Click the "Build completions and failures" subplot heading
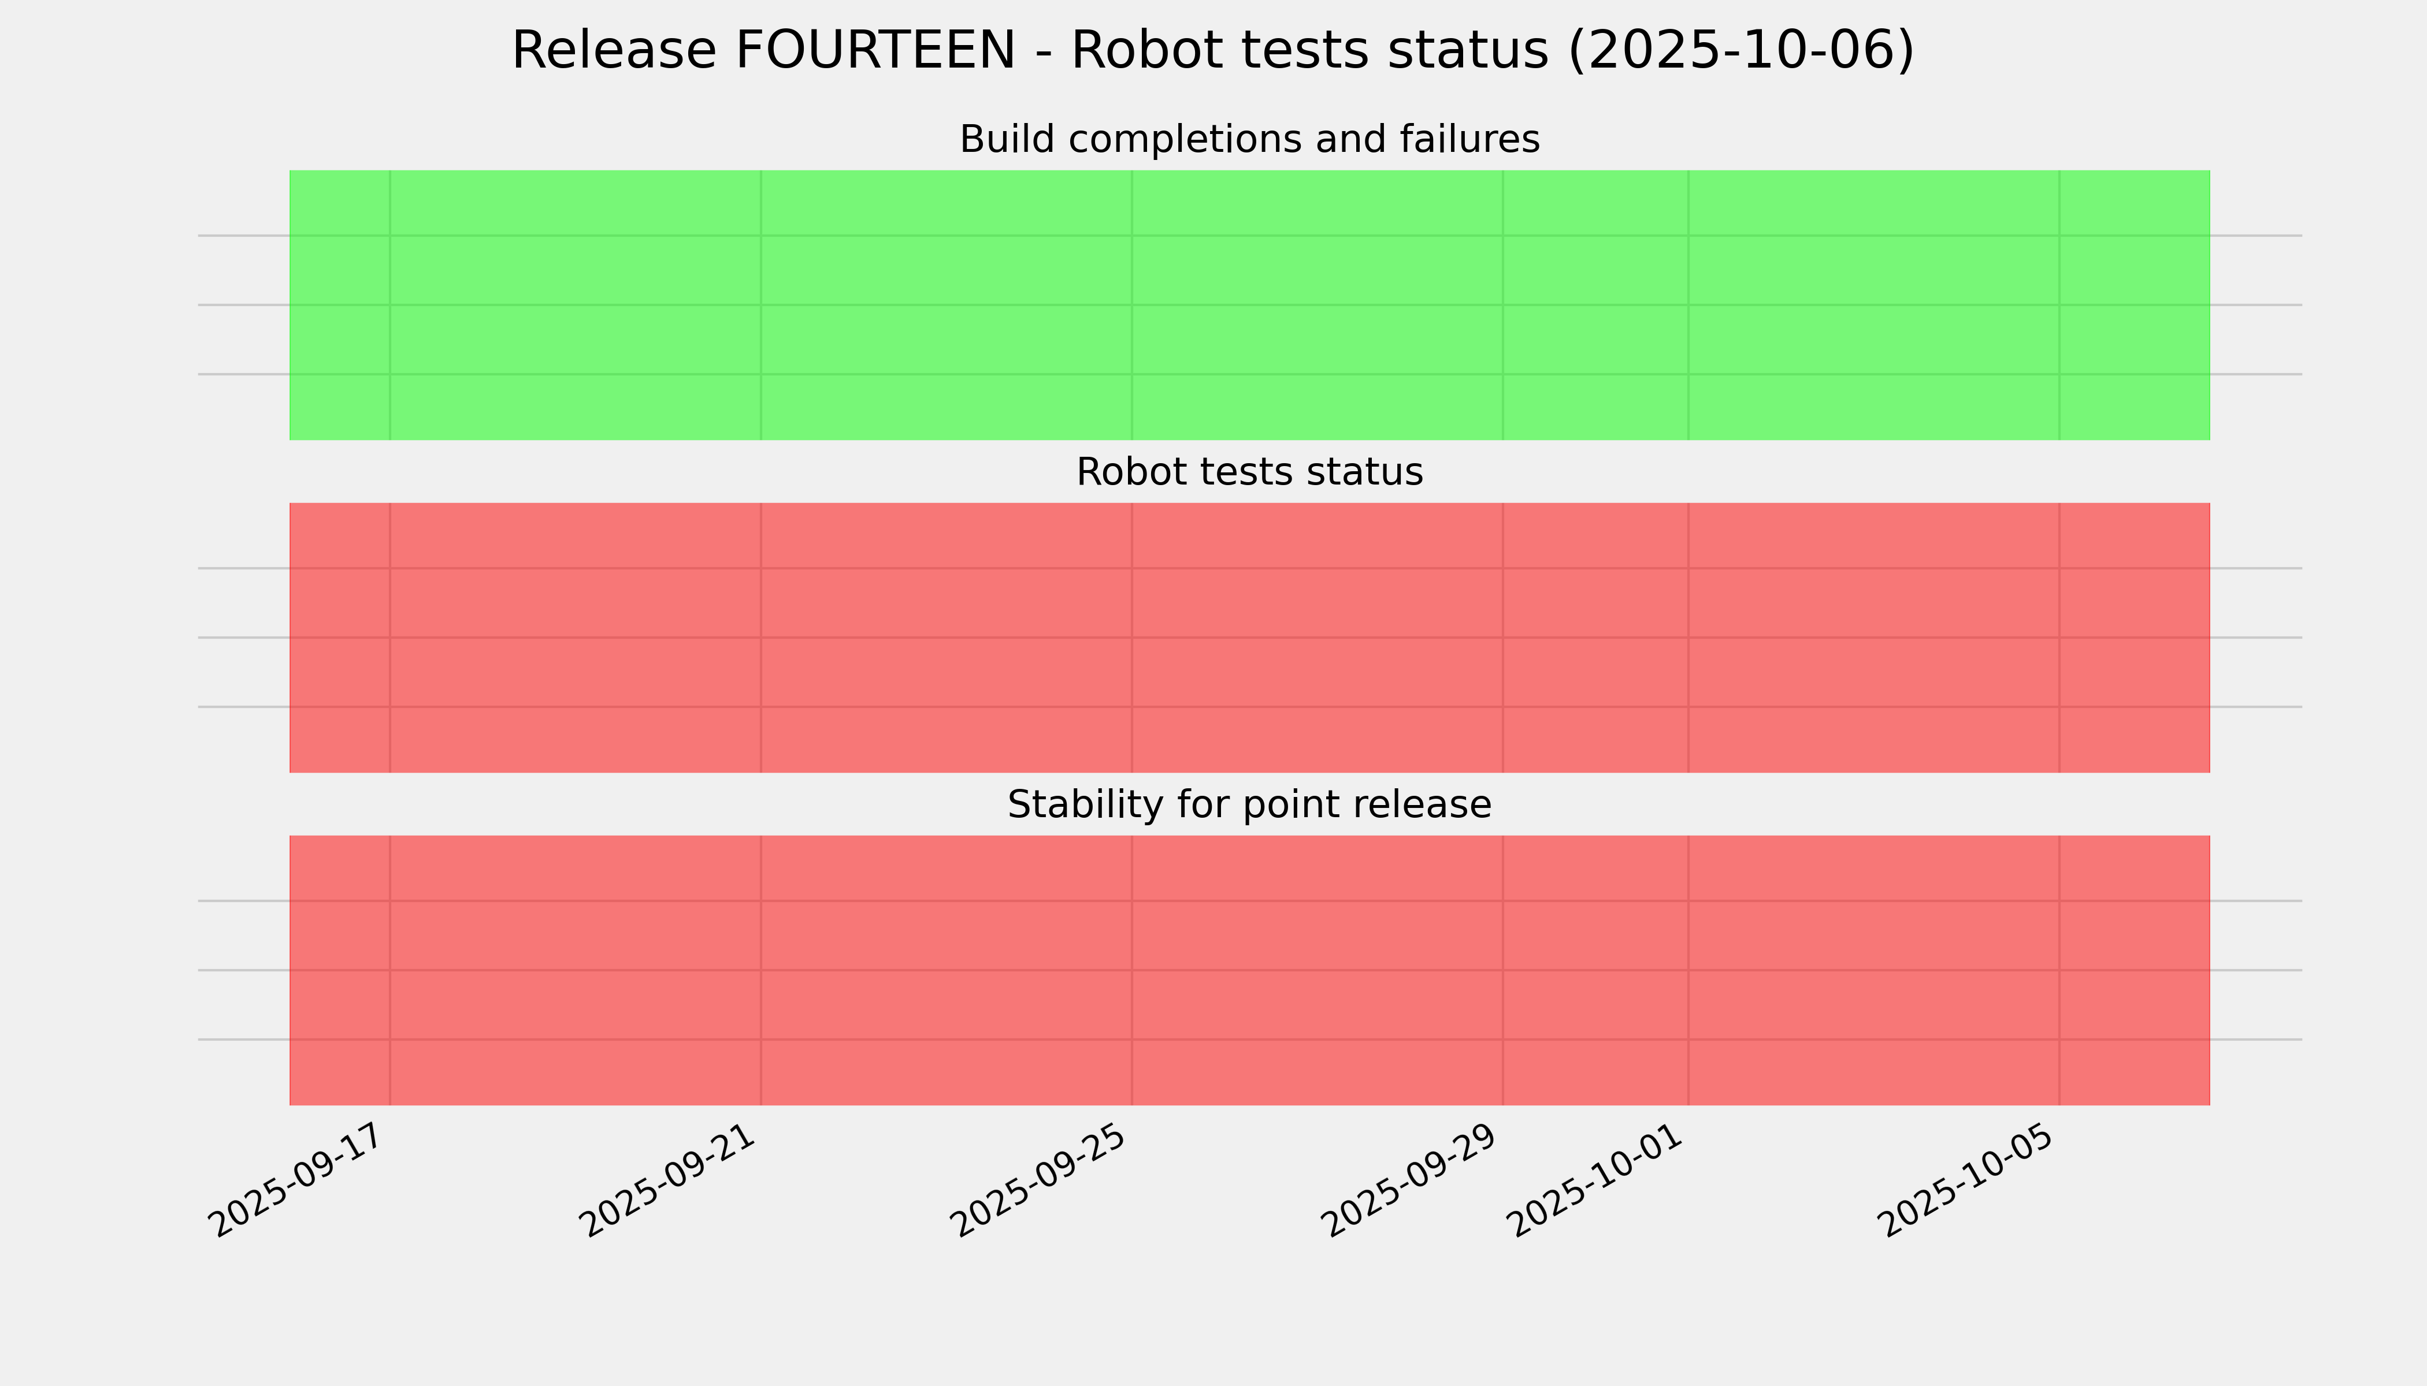Viewport: 2427px width, 1386px height. [1249, 140]
